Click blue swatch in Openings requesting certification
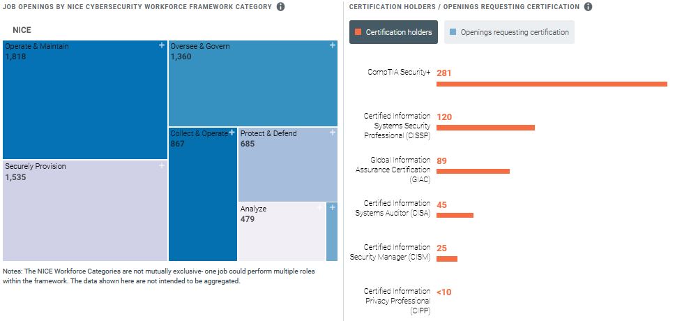 [x=453, y=32]
